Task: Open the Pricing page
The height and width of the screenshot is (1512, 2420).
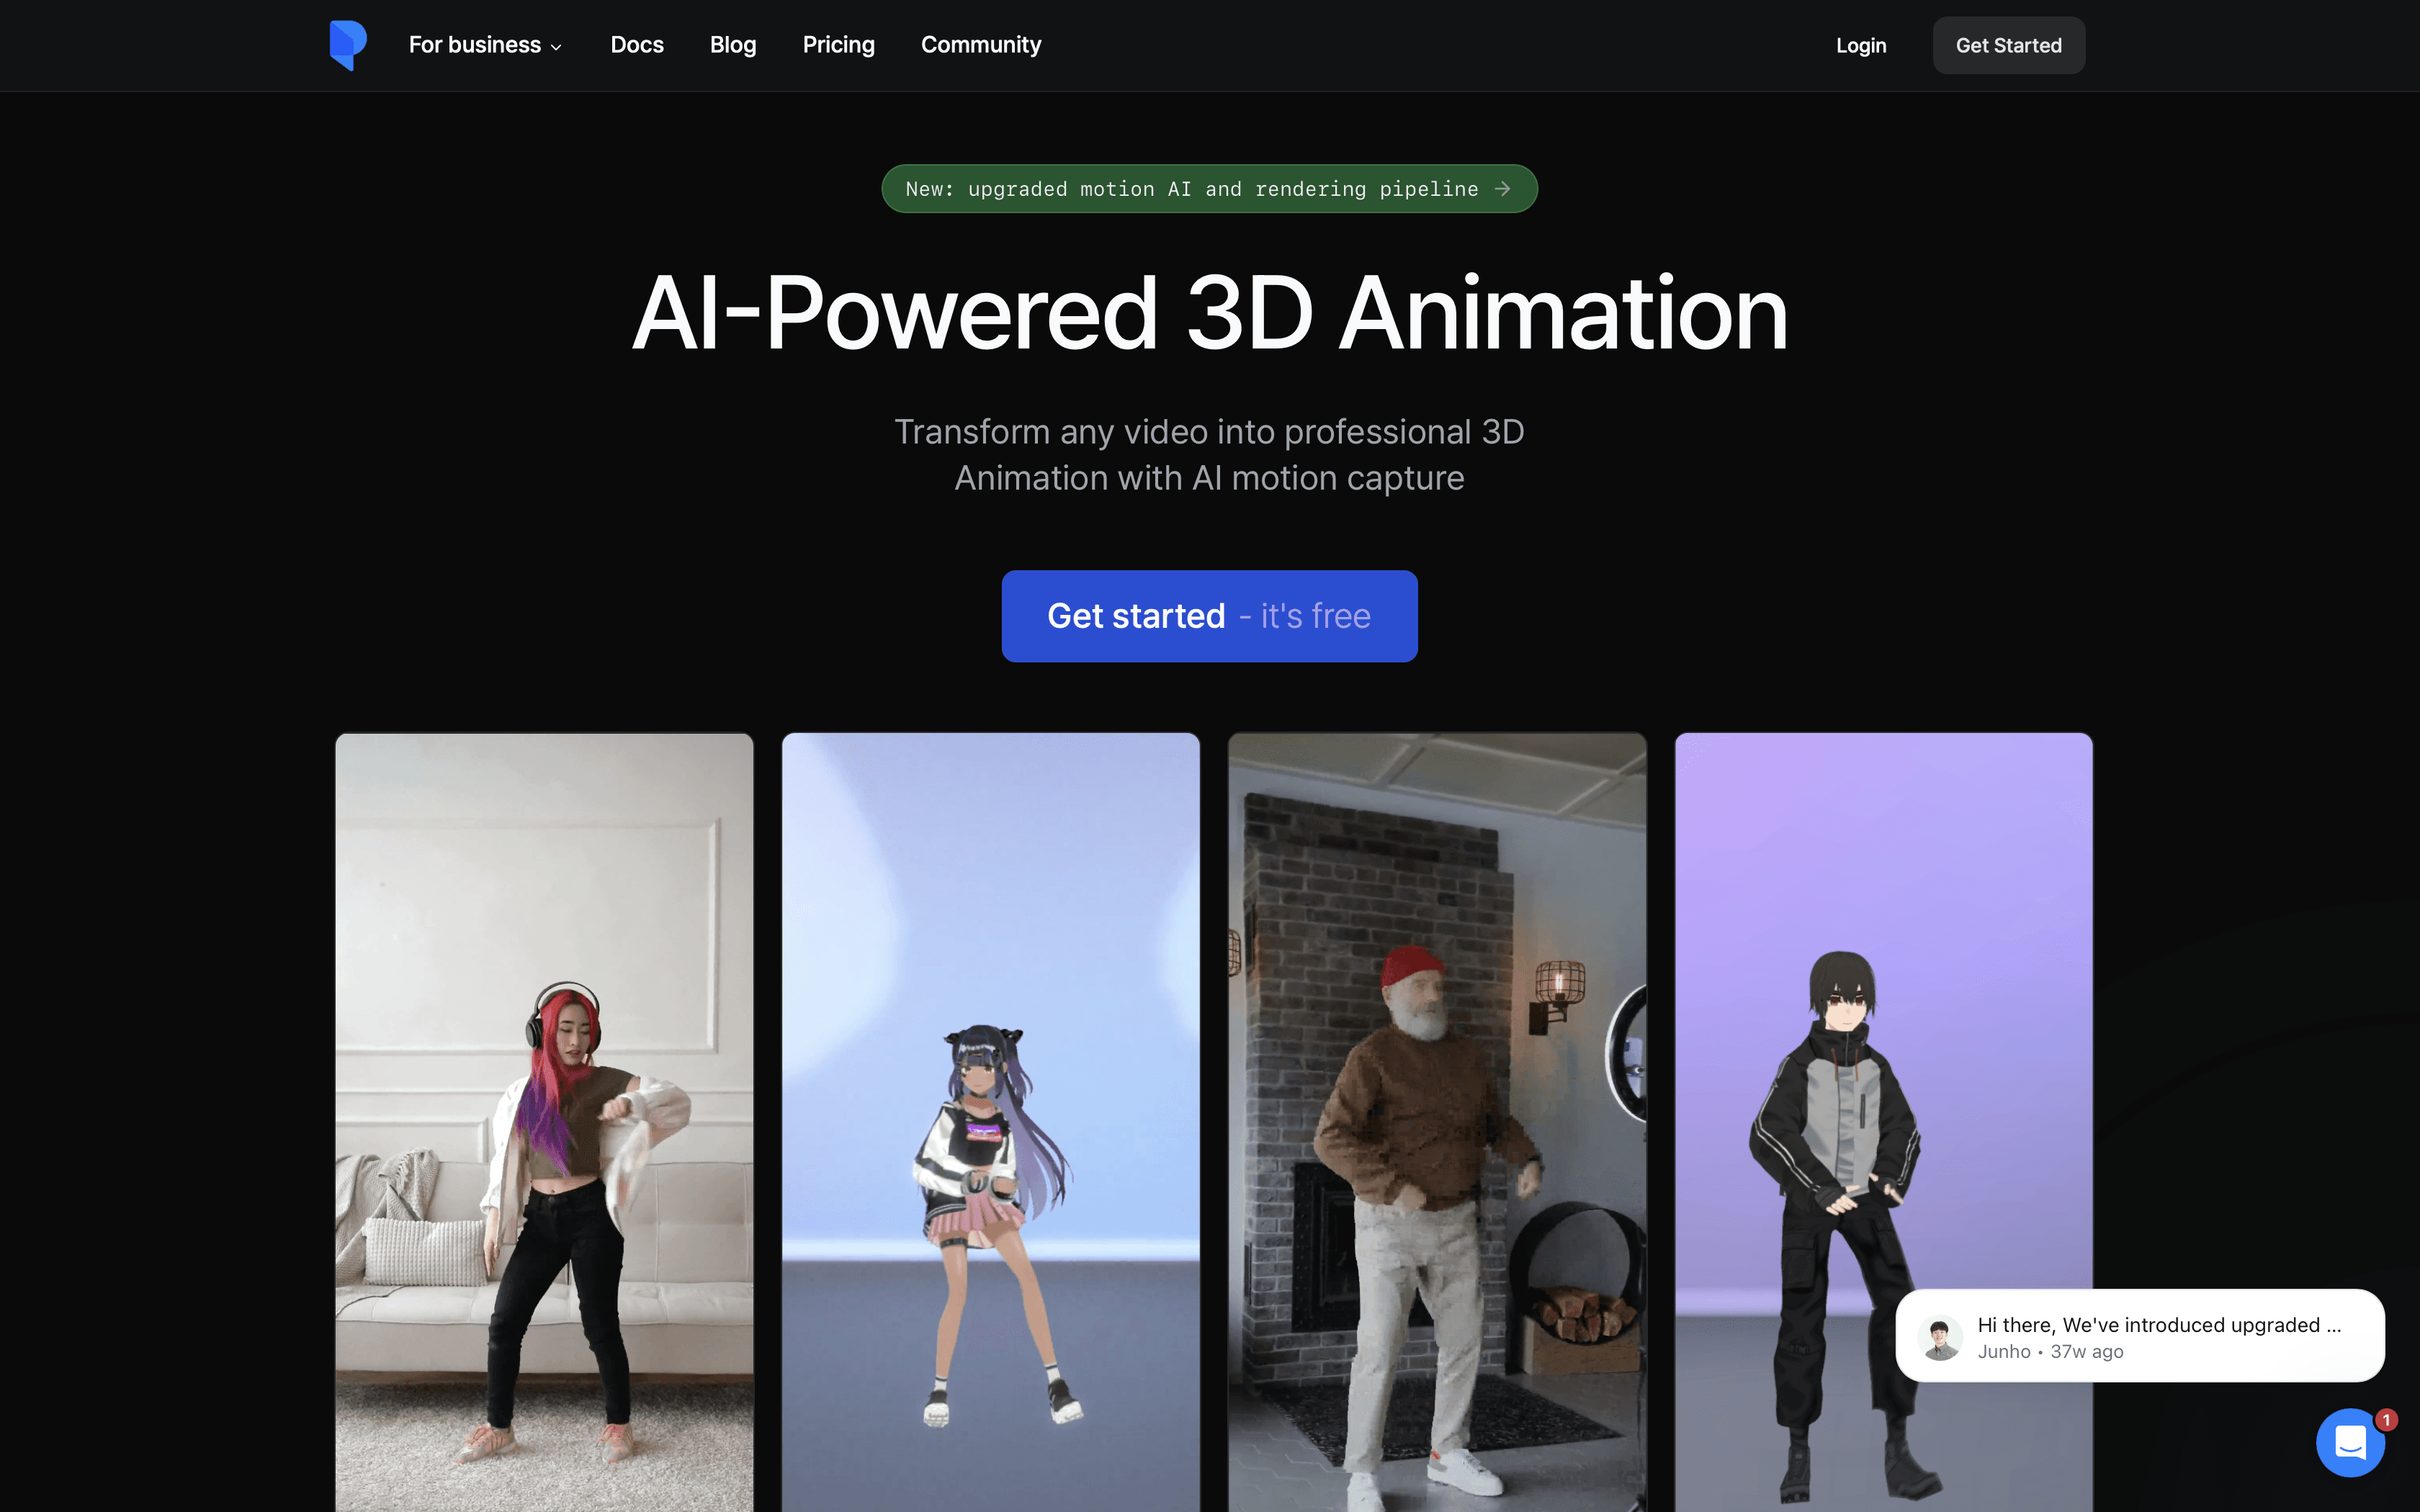Action: pos(838,45)
